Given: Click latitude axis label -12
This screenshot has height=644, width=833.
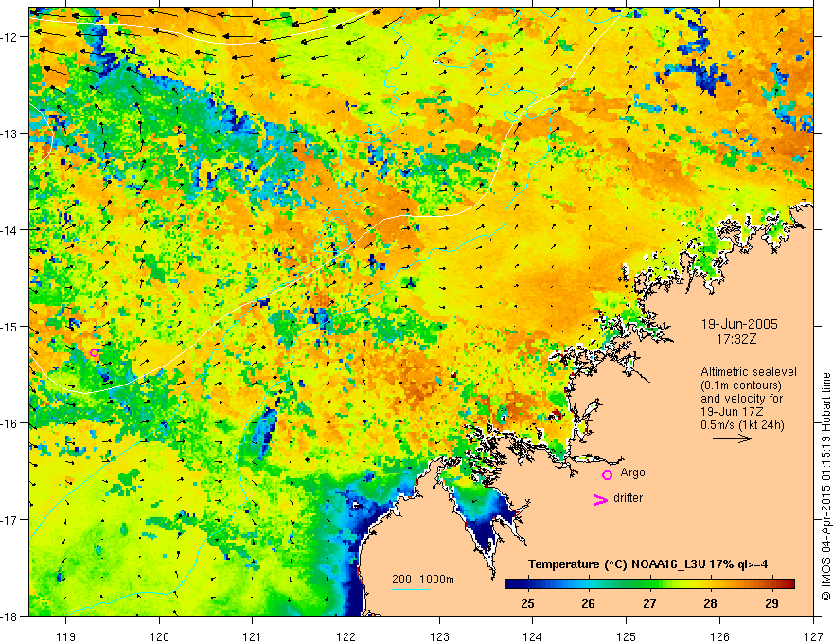Looking at the screenshot, I should pyautogui.click(x=9, y=37).
